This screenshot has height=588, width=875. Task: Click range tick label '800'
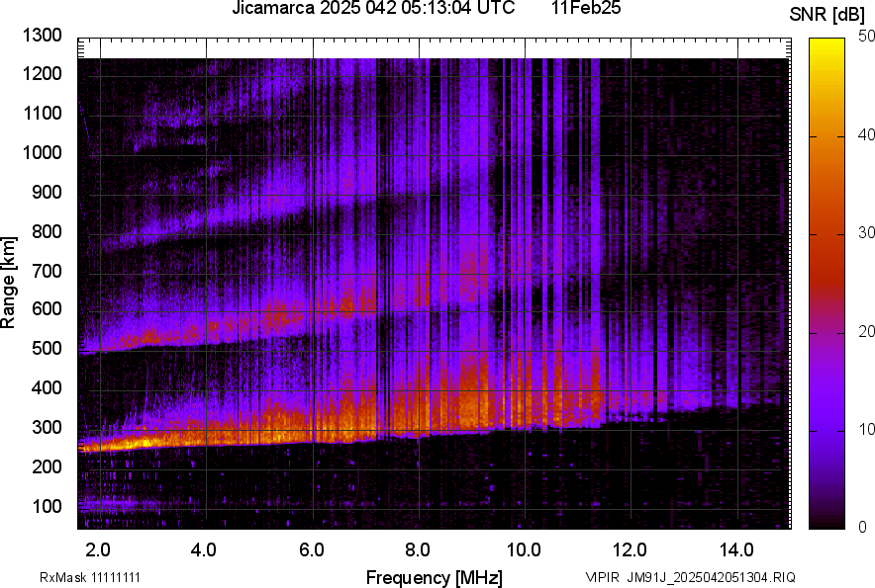point(47,231)
